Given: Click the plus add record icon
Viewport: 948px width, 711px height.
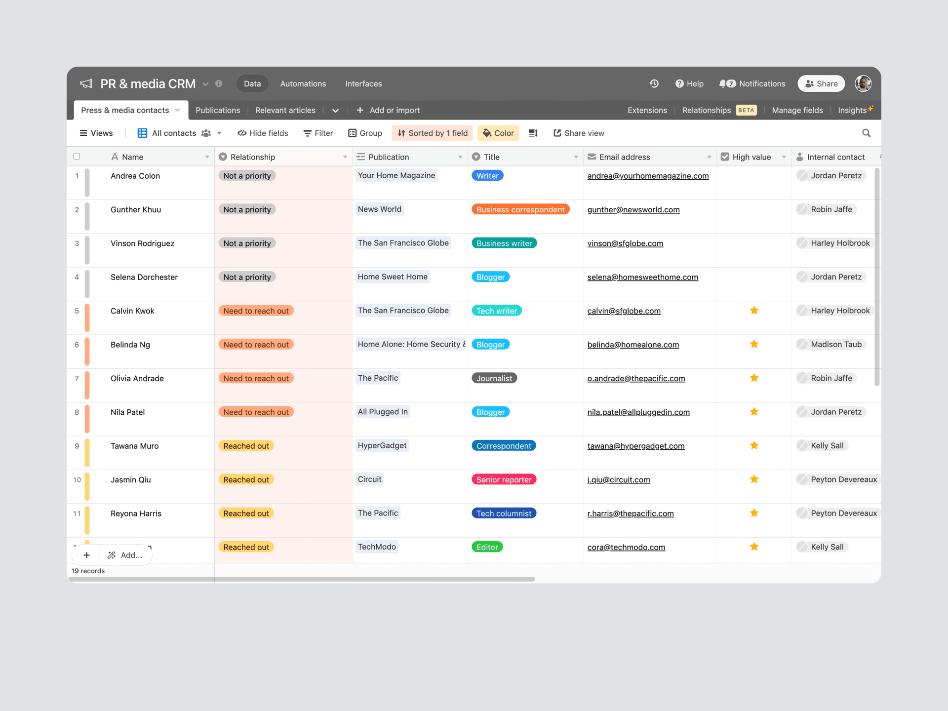Looking at the screenshot, I should [x=86, y=555].
